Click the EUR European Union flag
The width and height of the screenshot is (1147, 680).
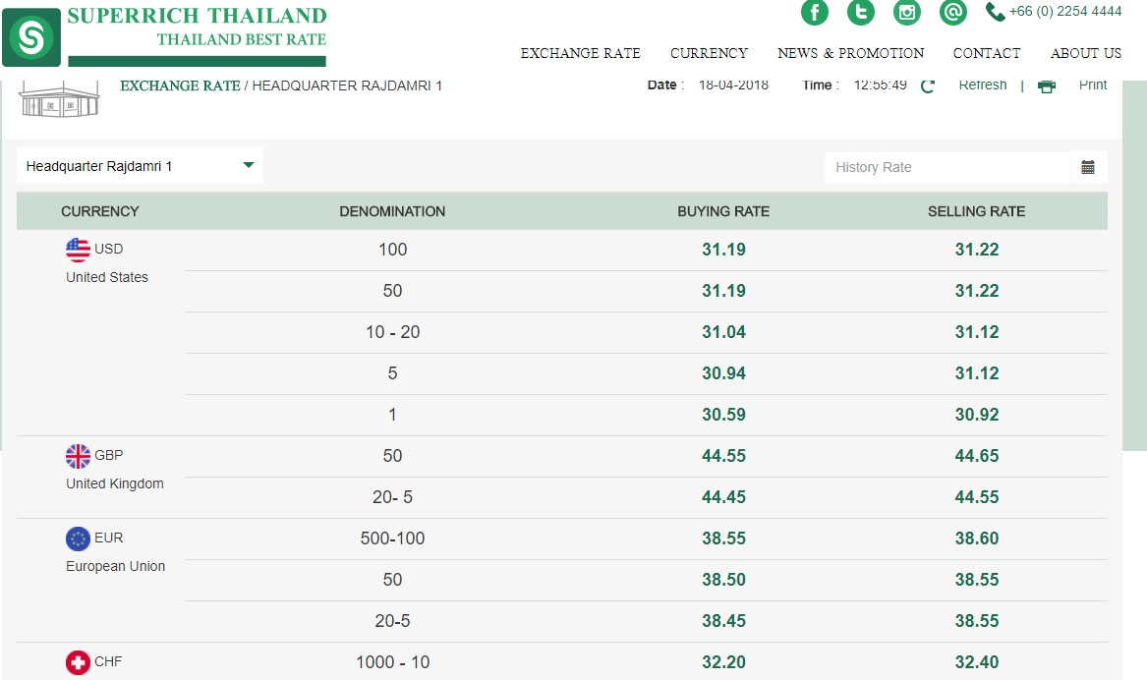pos(78,538)
